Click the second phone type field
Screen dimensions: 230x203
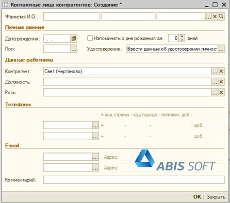point(68,136)
